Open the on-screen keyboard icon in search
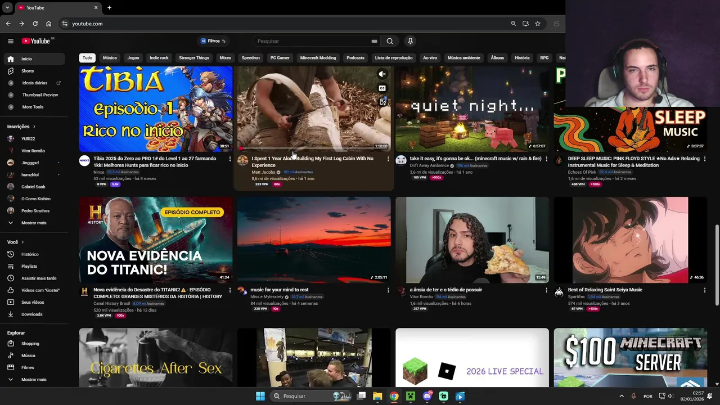Viewport: 720px width, 405px height. pyautogui.click(x=374, y=41)
